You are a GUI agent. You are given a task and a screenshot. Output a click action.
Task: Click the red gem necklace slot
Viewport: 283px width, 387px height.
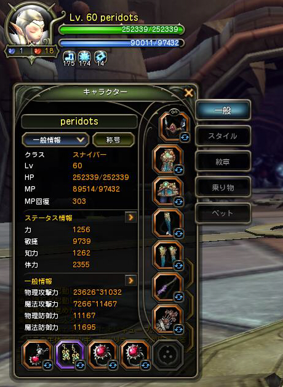pyautogui.click(x=38, y=355)
